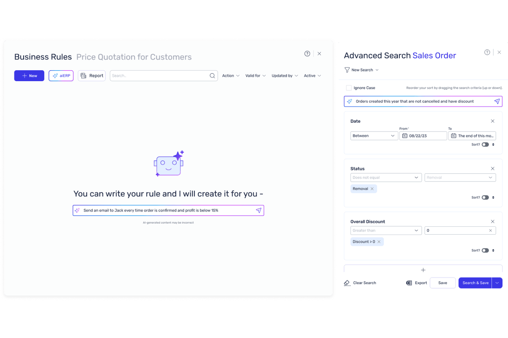Click the Clear Search eraser icon
The height and width of the screenshot is (338, 508).
tap(347, 283)
